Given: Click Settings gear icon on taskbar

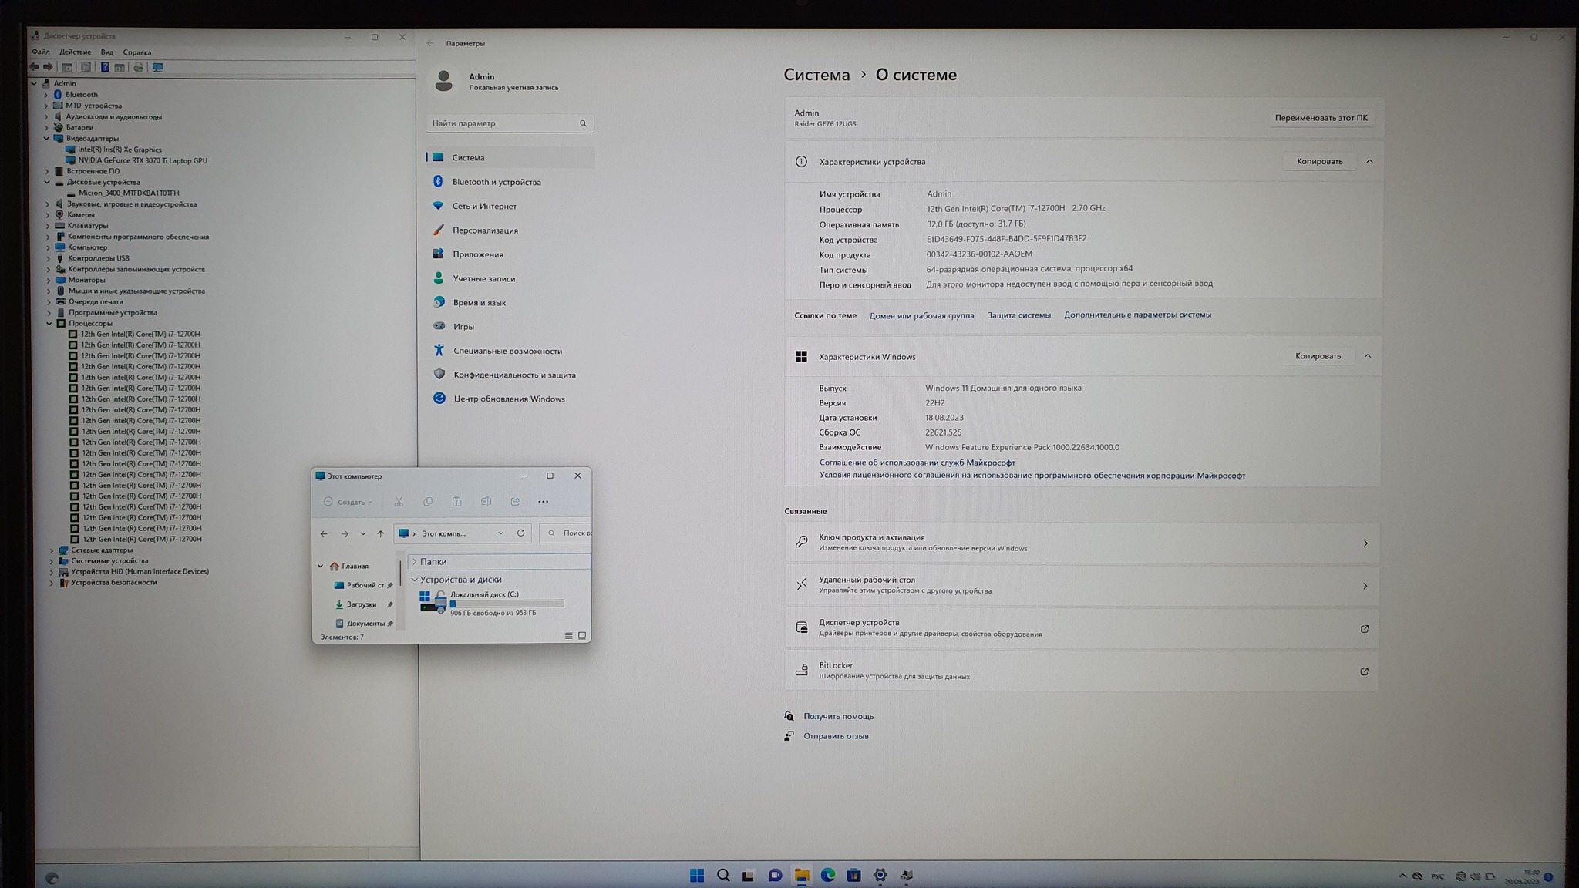Looking at the screenshot, I should pos(880,875).
